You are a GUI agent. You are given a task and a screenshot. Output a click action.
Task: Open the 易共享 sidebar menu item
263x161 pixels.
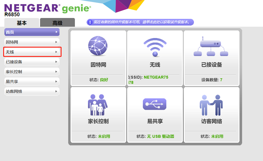(x=32, y=82)
